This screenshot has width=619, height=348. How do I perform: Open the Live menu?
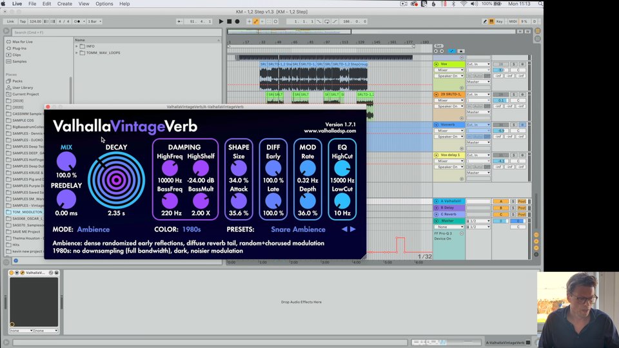(17, 4)
